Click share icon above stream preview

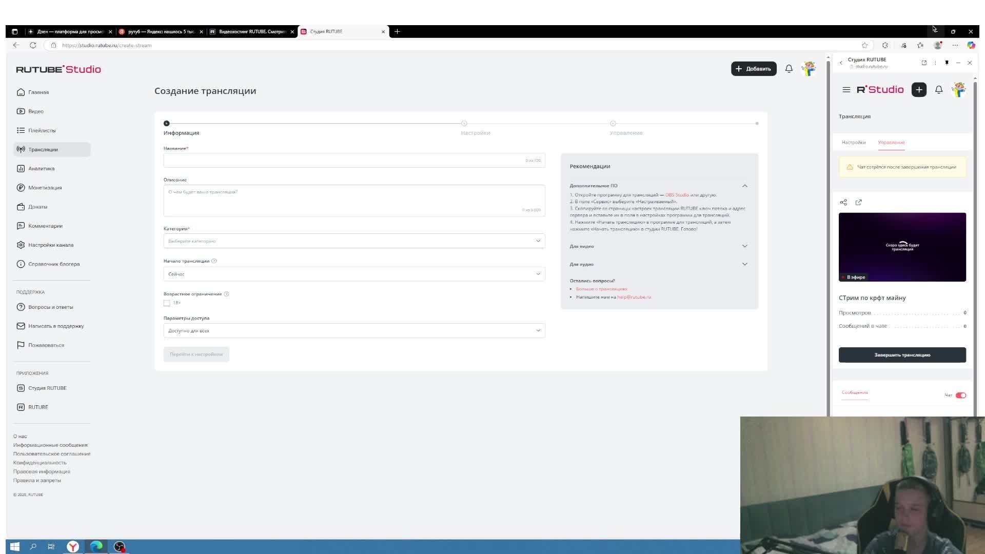(x=843, y=203)
